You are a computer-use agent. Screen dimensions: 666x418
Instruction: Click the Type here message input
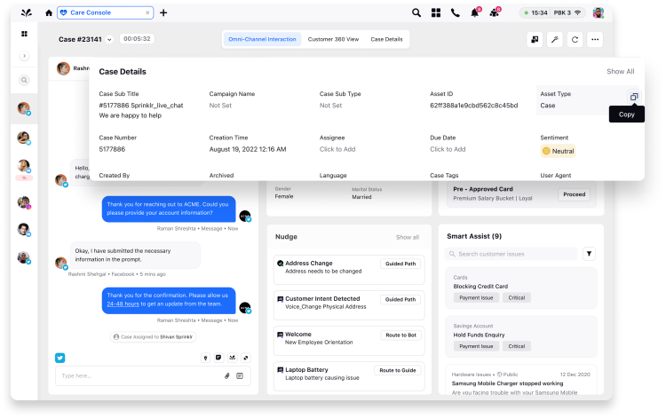pos(140,375)
